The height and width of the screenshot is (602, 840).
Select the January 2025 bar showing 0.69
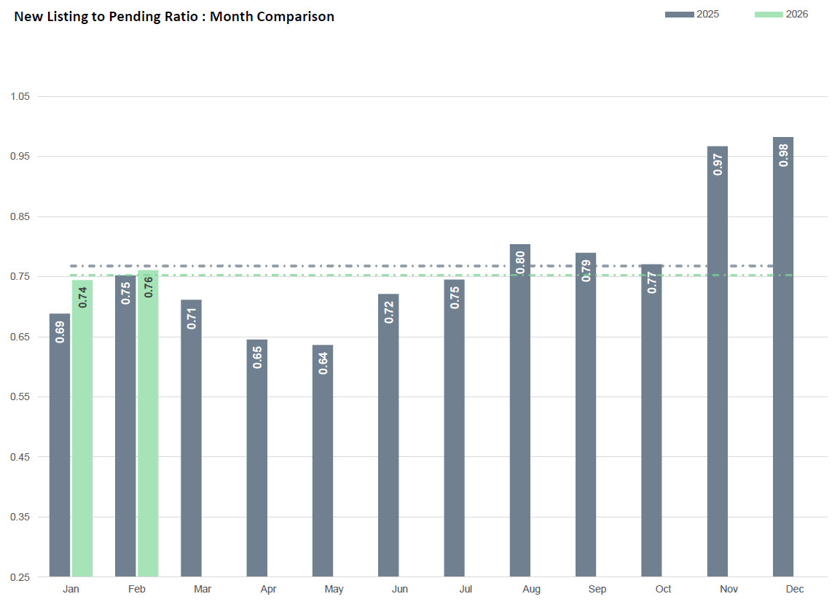click(x=60, y=445)
